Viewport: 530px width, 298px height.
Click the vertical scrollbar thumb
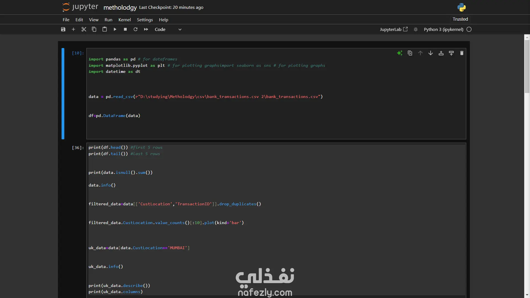(527, 66)
